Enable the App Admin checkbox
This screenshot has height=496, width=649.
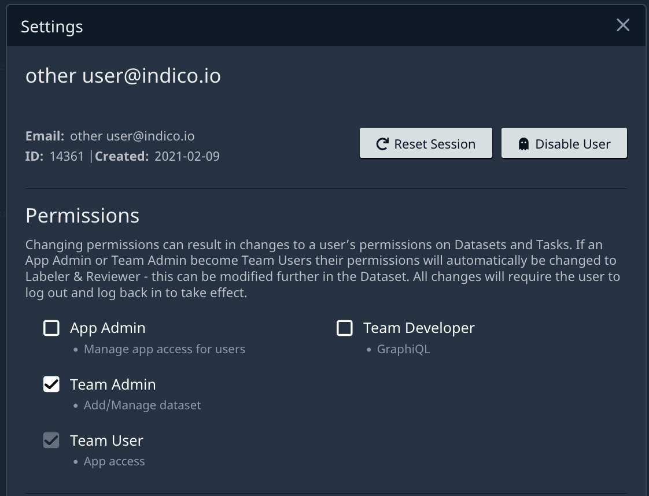click(x=51, y=328)
